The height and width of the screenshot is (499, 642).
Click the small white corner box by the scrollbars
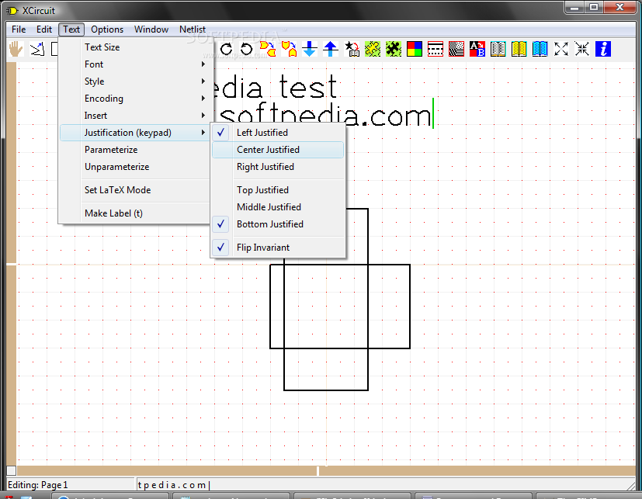click(x=12, y=471)
